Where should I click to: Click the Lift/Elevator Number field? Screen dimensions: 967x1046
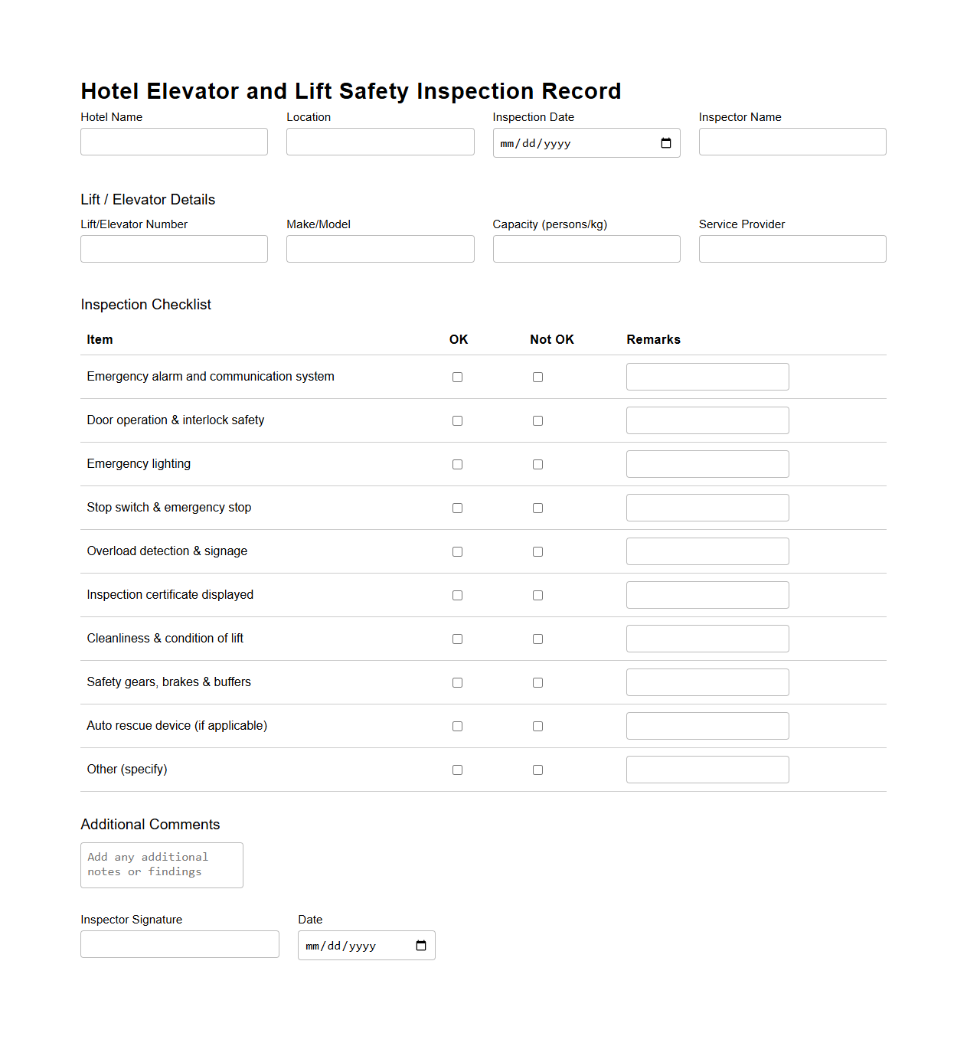(174, 249)
